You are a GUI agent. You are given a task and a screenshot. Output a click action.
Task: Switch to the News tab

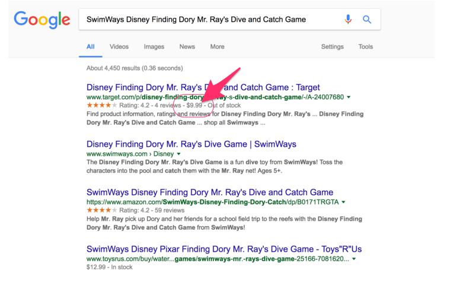pos(187,47)
